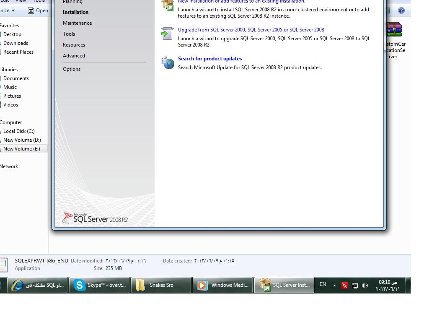Image resolution: width=429 pixels, height=322 pixels.
Task: Select Local Disk (C:) in sidebar
Action: coord(19,131)
